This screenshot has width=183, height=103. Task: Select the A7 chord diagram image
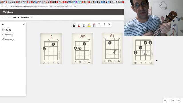tap(112, 48)
